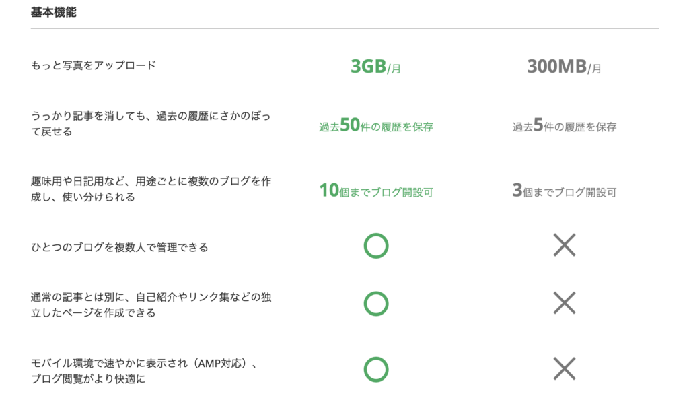
Task: Click the gray X in the AMP対応 row
Action: [x=564, y=369]
